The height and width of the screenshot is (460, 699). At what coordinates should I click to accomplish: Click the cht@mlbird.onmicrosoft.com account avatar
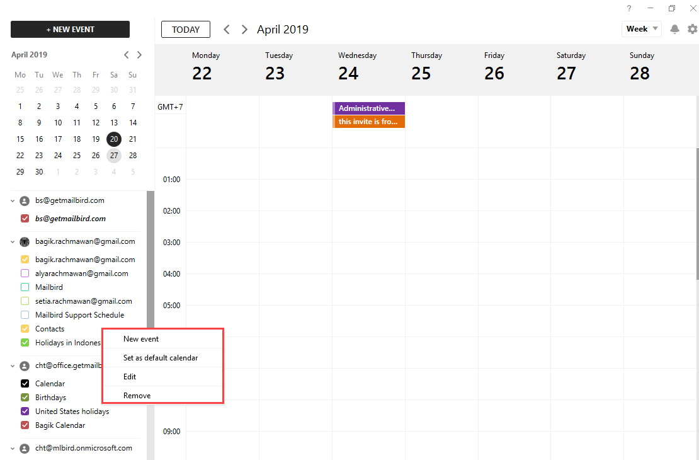pyautogui.click(x=24, y=447)
